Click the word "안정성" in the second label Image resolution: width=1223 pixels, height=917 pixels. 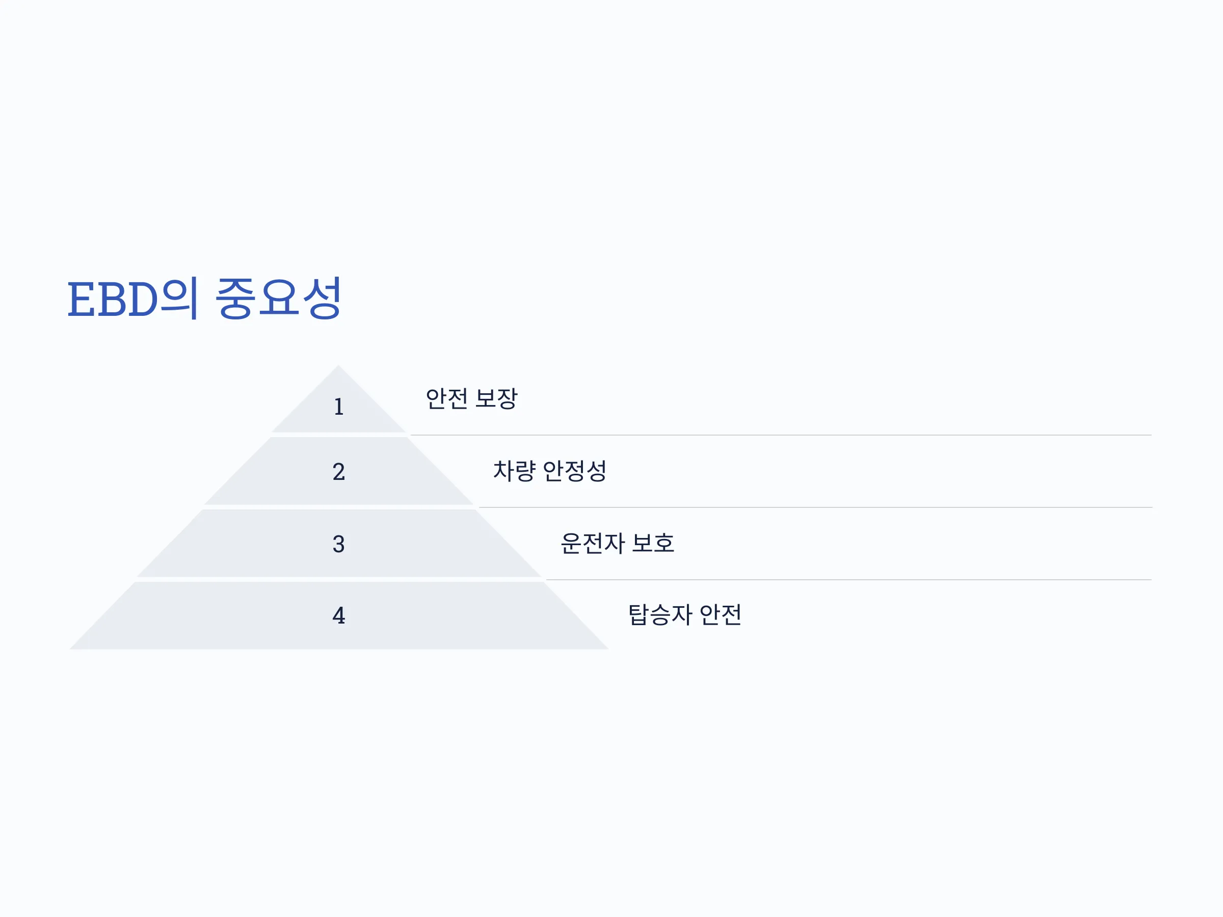pos(575,471)
